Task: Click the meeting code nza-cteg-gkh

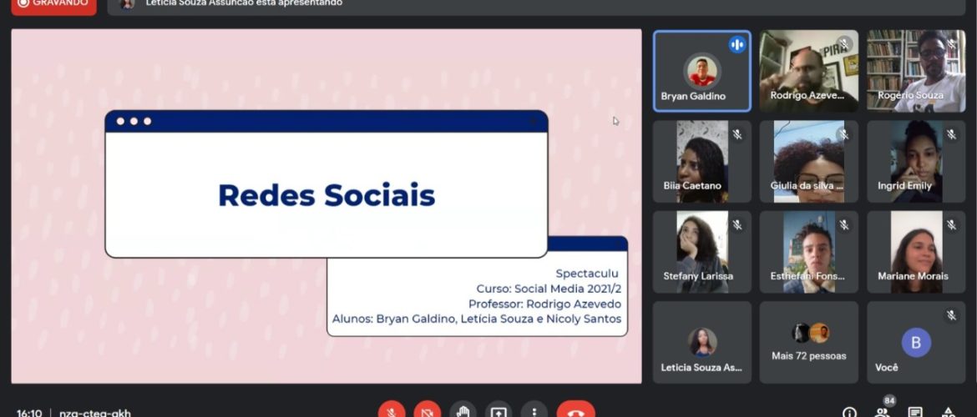Action: point(95,412)
